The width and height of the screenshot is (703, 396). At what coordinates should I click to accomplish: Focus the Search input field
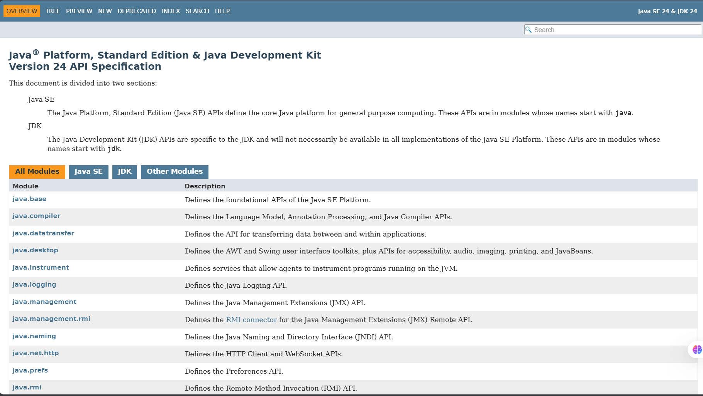[613, 30]
